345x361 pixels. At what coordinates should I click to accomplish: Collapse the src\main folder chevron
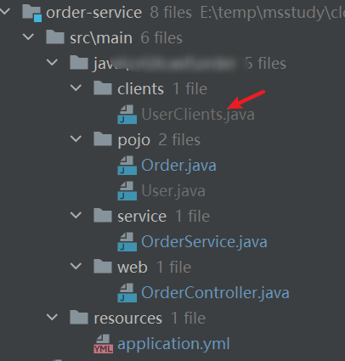coord(28,37)
